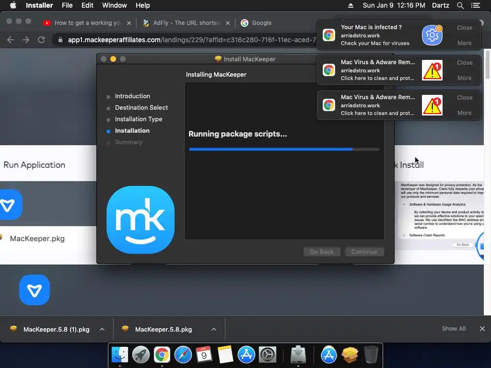Click the blue arrow icon on webpage bottom
491x368 pixels.
(x=35, y=290)
